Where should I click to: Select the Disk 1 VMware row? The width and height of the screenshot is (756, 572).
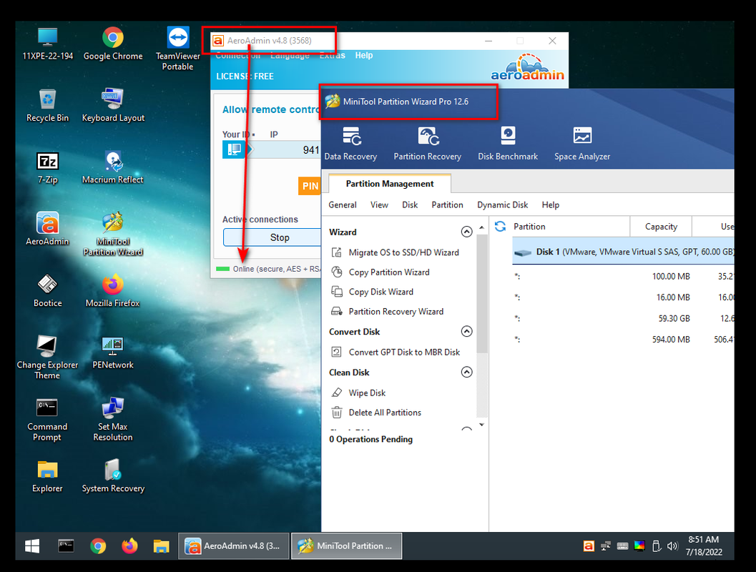(x=623, y=252)
